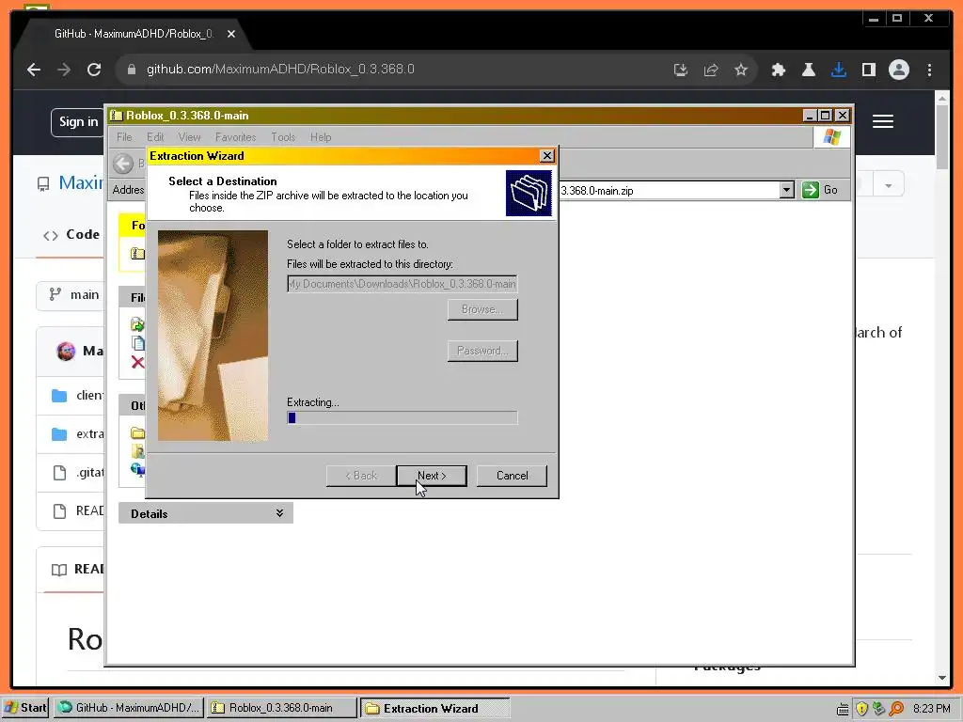Click the keyboard tray icon
The image size is (963, 722).
pyautogui.click(x=844, y=710)
